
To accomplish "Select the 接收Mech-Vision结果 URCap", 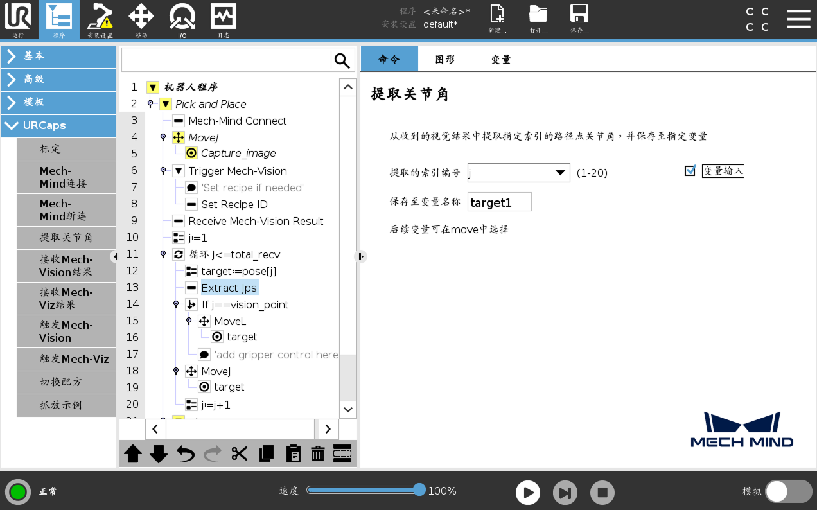I will tap(67, 266).
